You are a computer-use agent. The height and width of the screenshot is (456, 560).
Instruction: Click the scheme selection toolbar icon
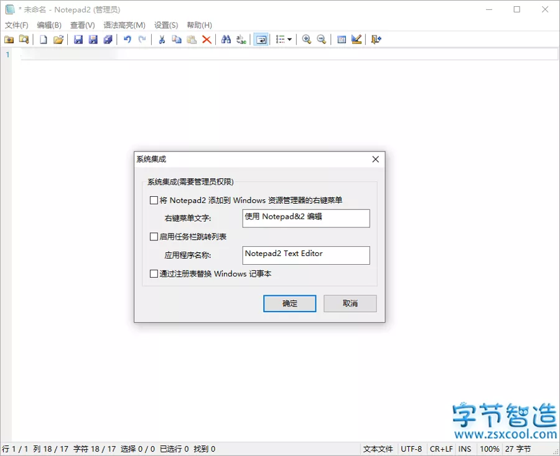click(x=342, y=39)
